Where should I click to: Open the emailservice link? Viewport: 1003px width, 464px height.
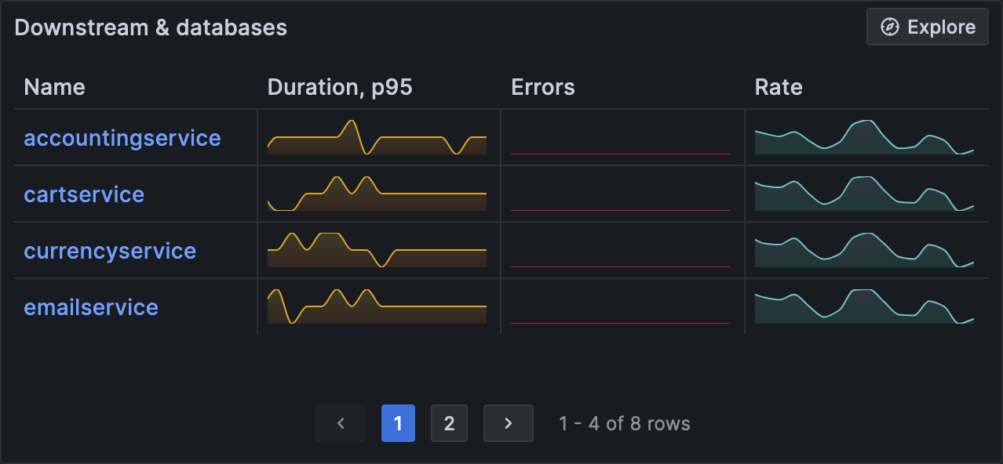[x=91, y=307]
